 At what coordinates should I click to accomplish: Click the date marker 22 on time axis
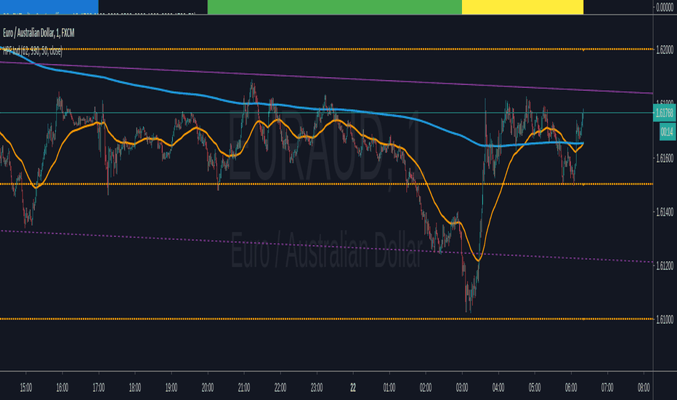pos(353,388)
